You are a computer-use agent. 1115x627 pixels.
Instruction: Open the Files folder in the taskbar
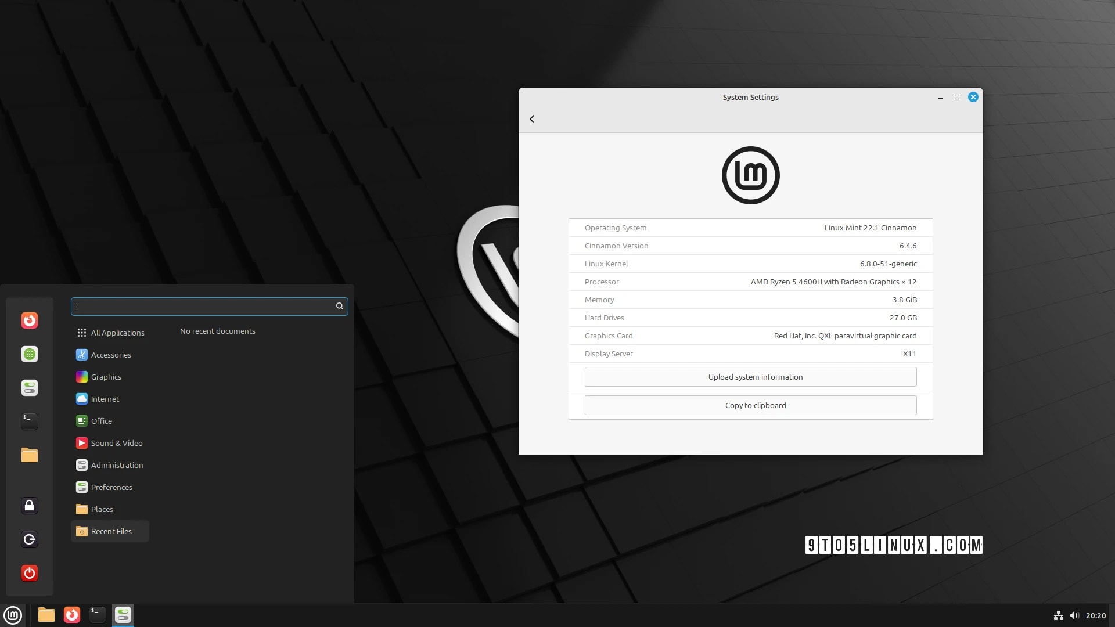coord(46,615)
